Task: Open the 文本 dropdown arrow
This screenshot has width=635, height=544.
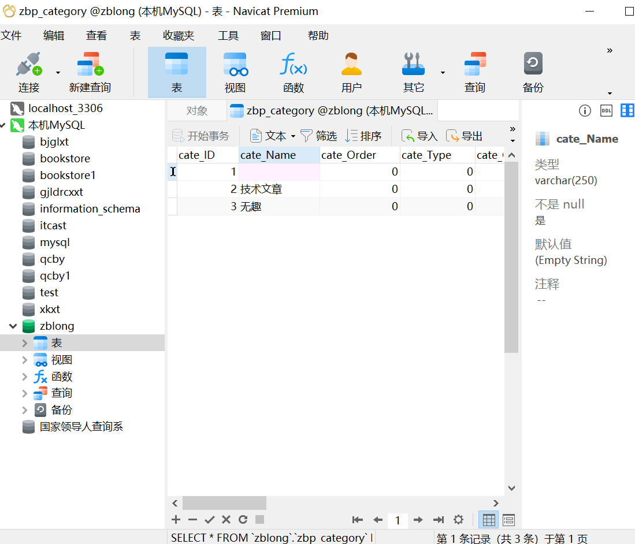Action: tap(293, 136)
